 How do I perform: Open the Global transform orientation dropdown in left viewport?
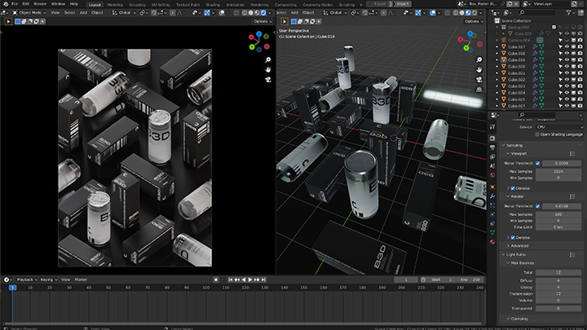(124, 12)
